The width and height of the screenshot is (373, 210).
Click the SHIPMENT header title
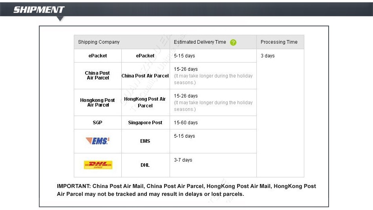click(x=39, y=9)
